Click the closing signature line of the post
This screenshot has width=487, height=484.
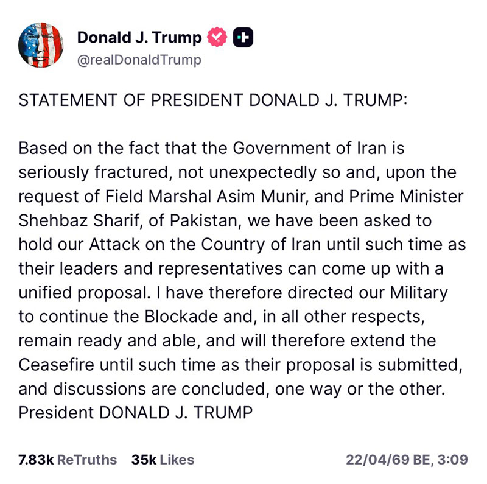(135, 412)
